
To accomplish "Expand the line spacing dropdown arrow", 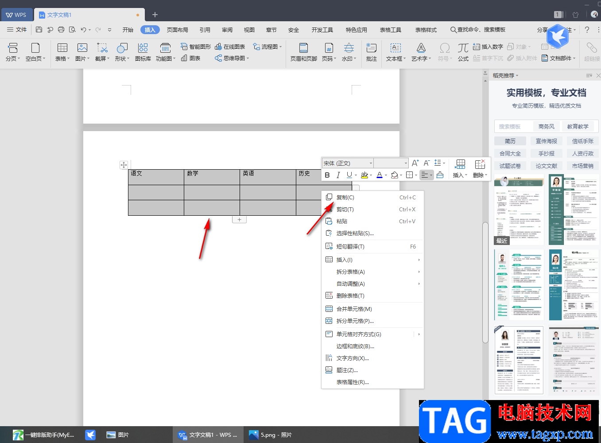I will [x=444, y=163].
